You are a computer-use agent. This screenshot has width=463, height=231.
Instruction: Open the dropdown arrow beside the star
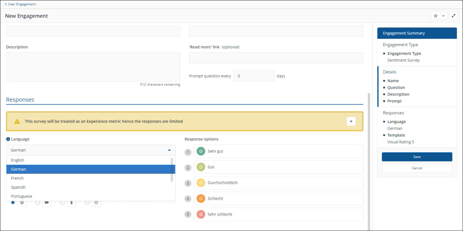coord(443,16)
